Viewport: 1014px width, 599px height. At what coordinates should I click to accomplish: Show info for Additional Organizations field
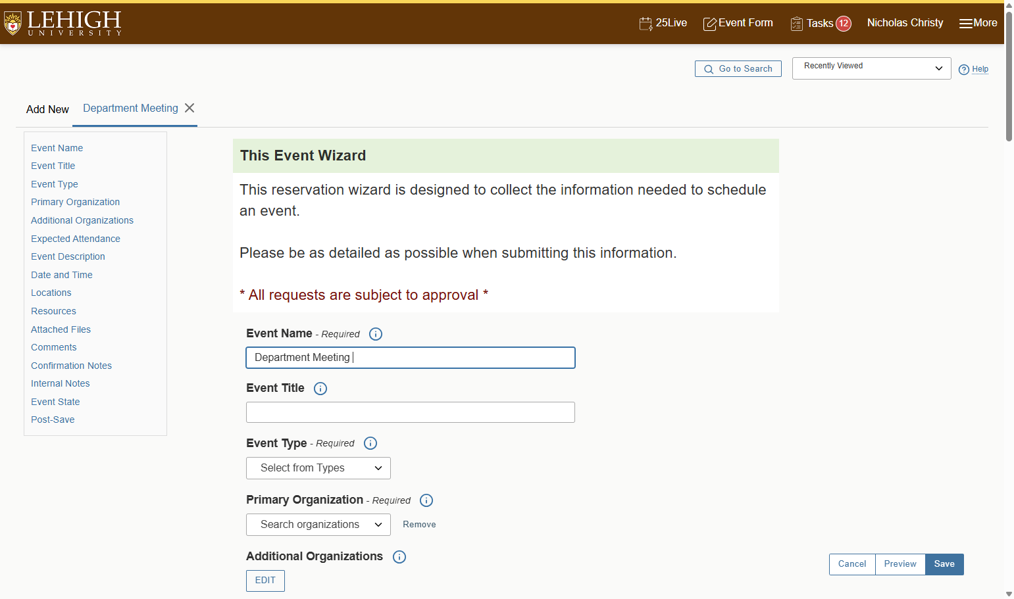tap(399, 557)
